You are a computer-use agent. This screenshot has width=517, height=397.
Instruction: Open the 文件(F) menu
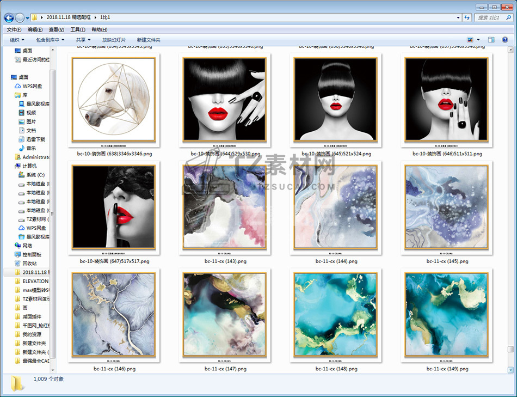pyautogui.click(x=14, y=29)
